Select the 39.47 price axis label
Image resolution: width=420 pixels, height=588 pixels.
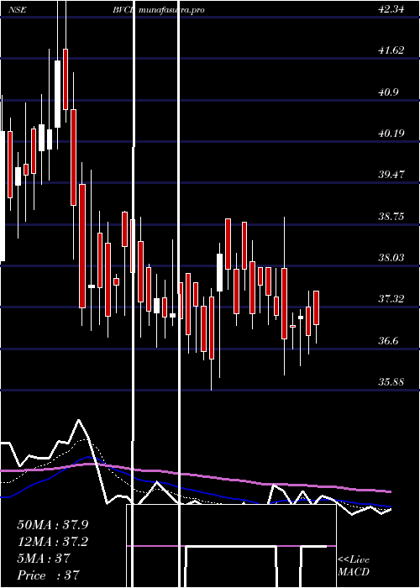[x=391, y=175]
